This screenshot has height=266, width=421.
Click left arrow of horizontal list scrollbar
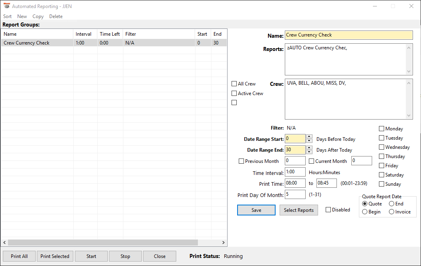point(4,243)
